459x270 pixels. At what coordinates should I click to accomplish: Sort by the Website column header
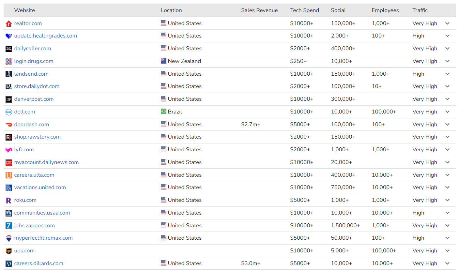24,10
